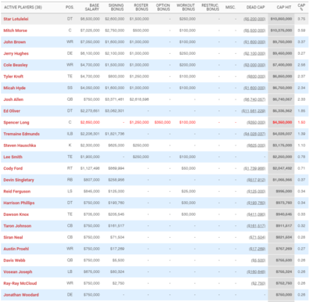The width and height of the screenshot is (313, 302).
Task: Select Spencer Long option bonus value
Action: pyautogui.click(x=163, y=122)
